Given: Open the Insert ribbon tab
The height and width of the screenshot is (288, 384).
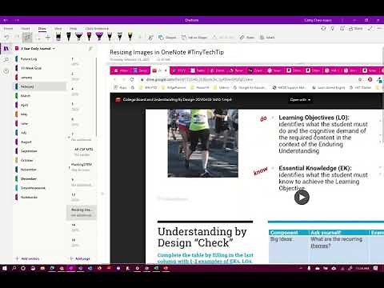Looking at the screenshot, I should (x=26, y=29).
